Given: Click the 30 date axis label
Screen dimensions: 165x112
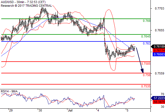Looking at the screenshot, I should 40,110.
